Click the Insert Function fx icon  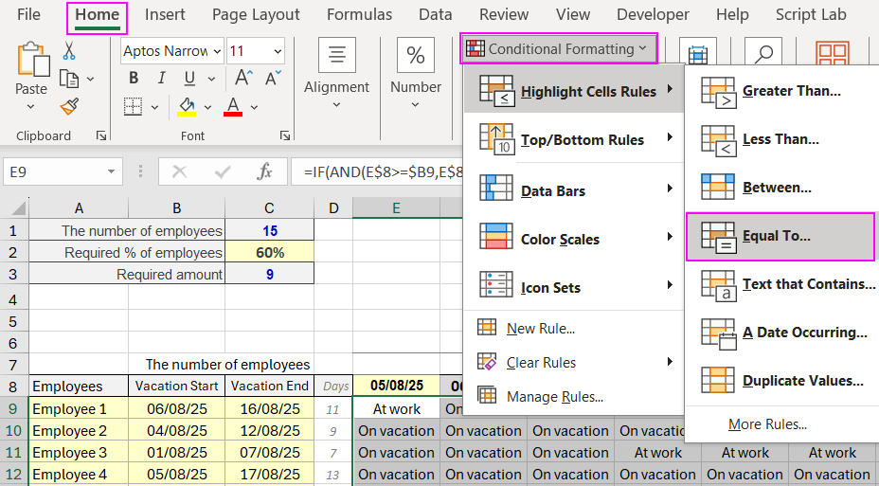[264, 171]
